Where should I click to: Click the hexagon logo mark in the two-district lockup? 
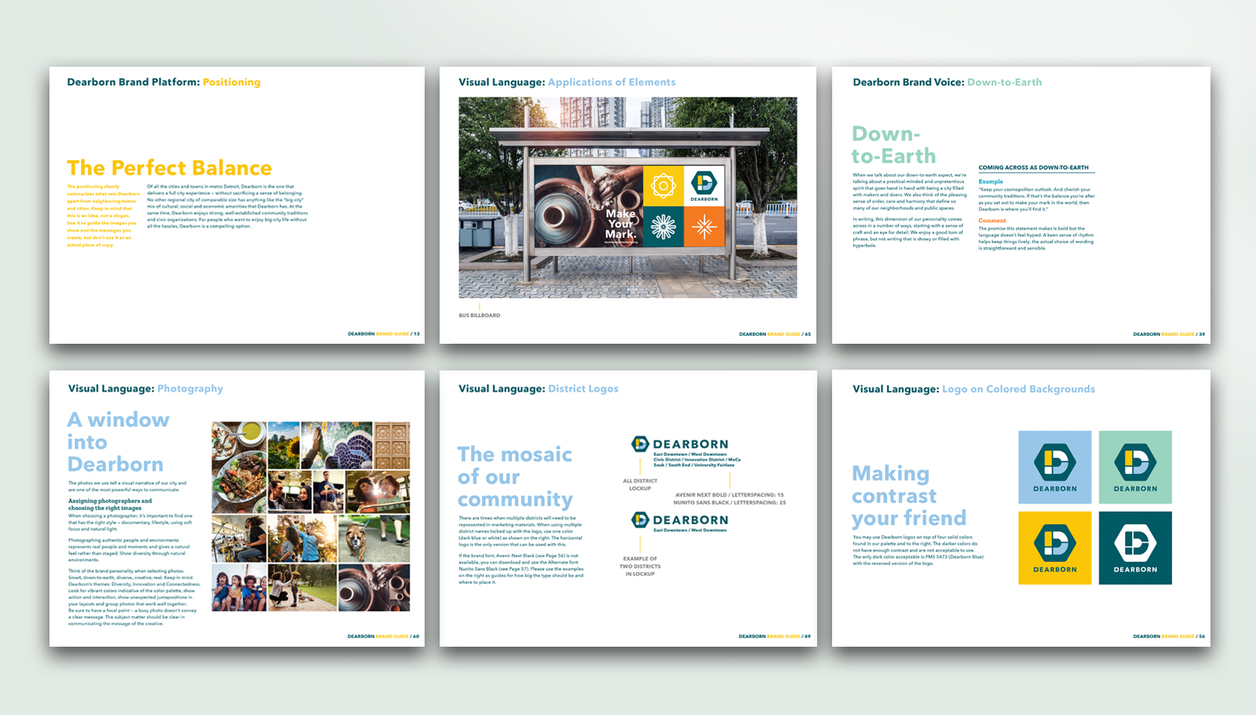641,520
